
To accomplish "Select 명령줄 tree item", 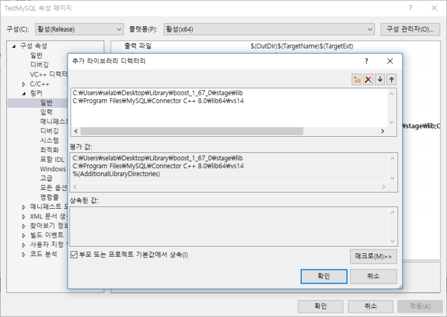I will pos(50,197).
